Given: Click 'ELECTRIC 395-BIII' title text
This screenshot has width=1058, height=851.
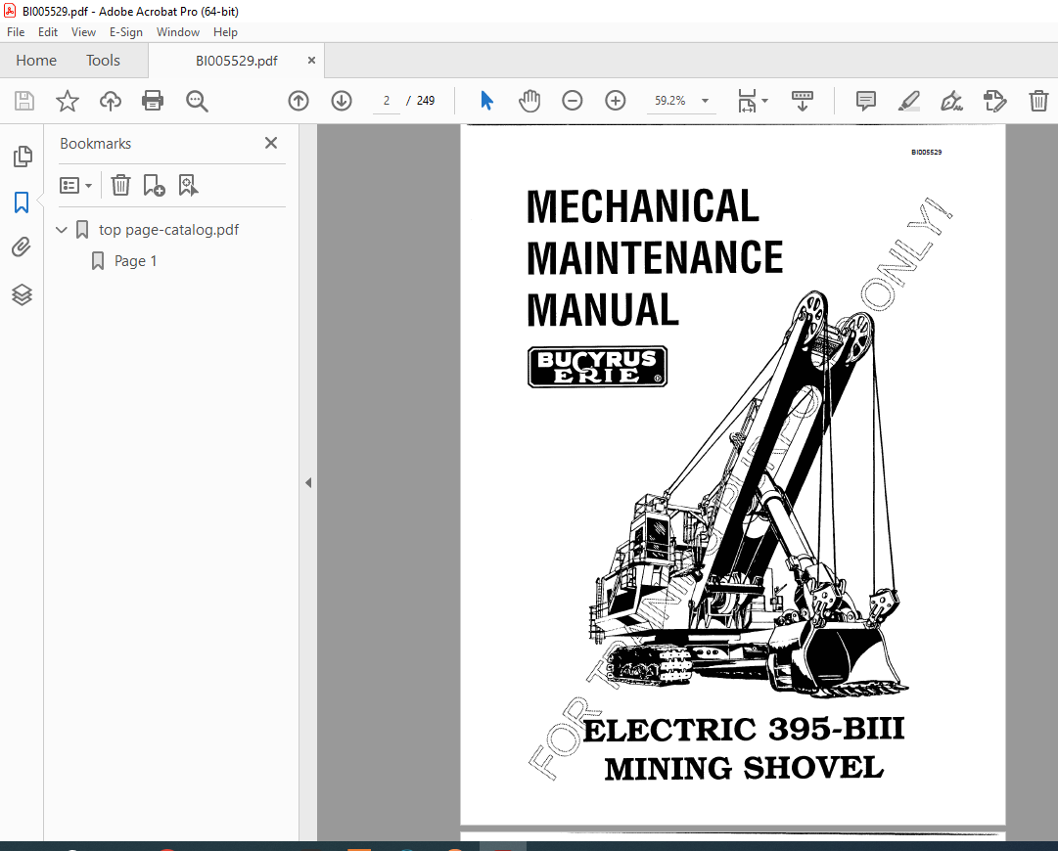Looking at the screenshot, I should click(744, 730).
